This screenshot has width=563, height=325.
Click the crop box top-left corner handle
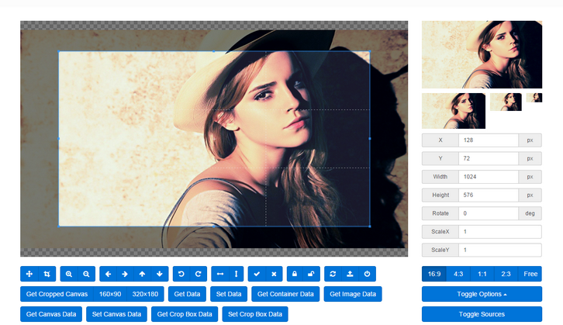pyautogui.click(x=59, y=51)
